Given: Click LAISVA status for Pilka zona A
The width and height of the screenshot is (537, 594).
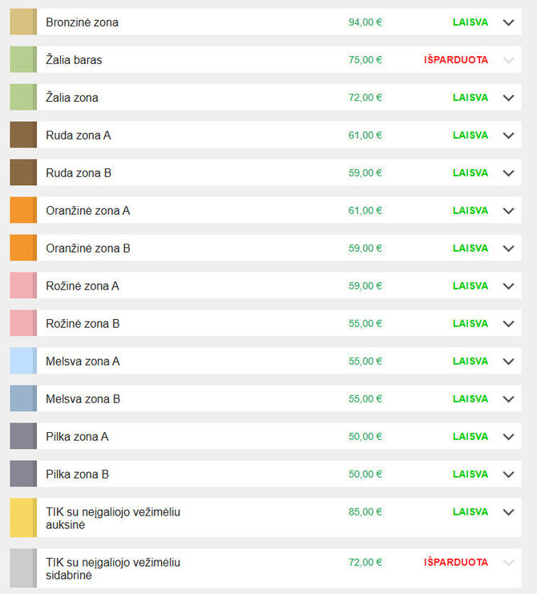Looking at the screenshot, I should tap(470, 436).
